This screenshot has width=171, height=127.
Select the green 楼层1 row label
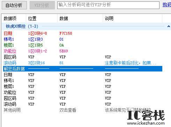pyautogui.click(x=9, y=45)
